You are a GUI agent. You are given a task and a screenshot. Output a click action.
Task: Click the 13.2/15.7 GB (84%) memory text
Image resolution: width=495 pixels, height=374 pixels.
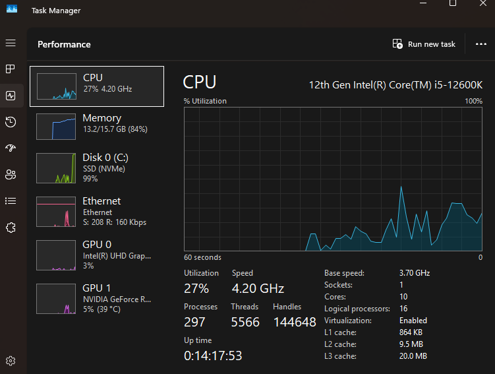(115, 129)
